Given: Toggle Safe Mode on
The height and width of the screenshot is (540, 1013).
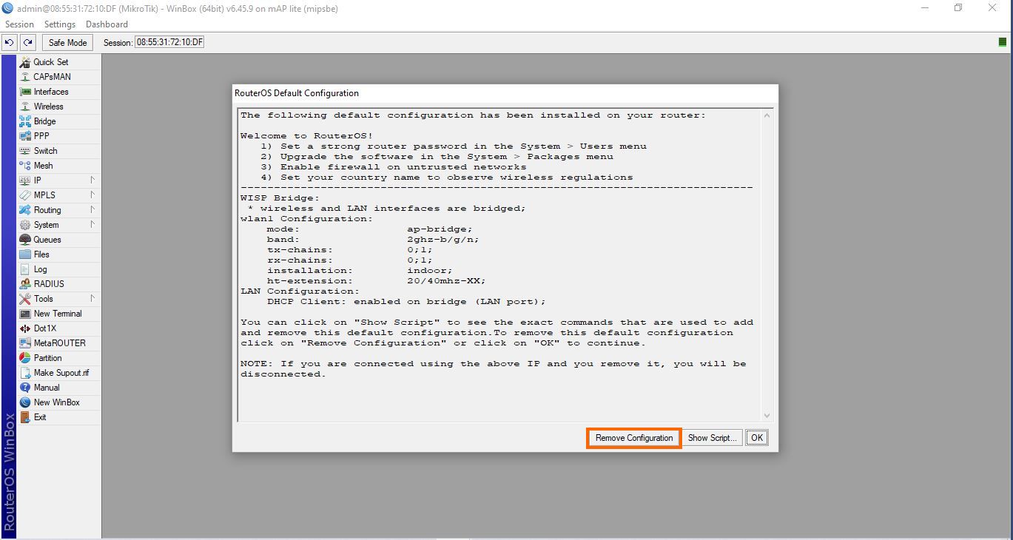Looking at the screenshot, I should click(67, 43).
